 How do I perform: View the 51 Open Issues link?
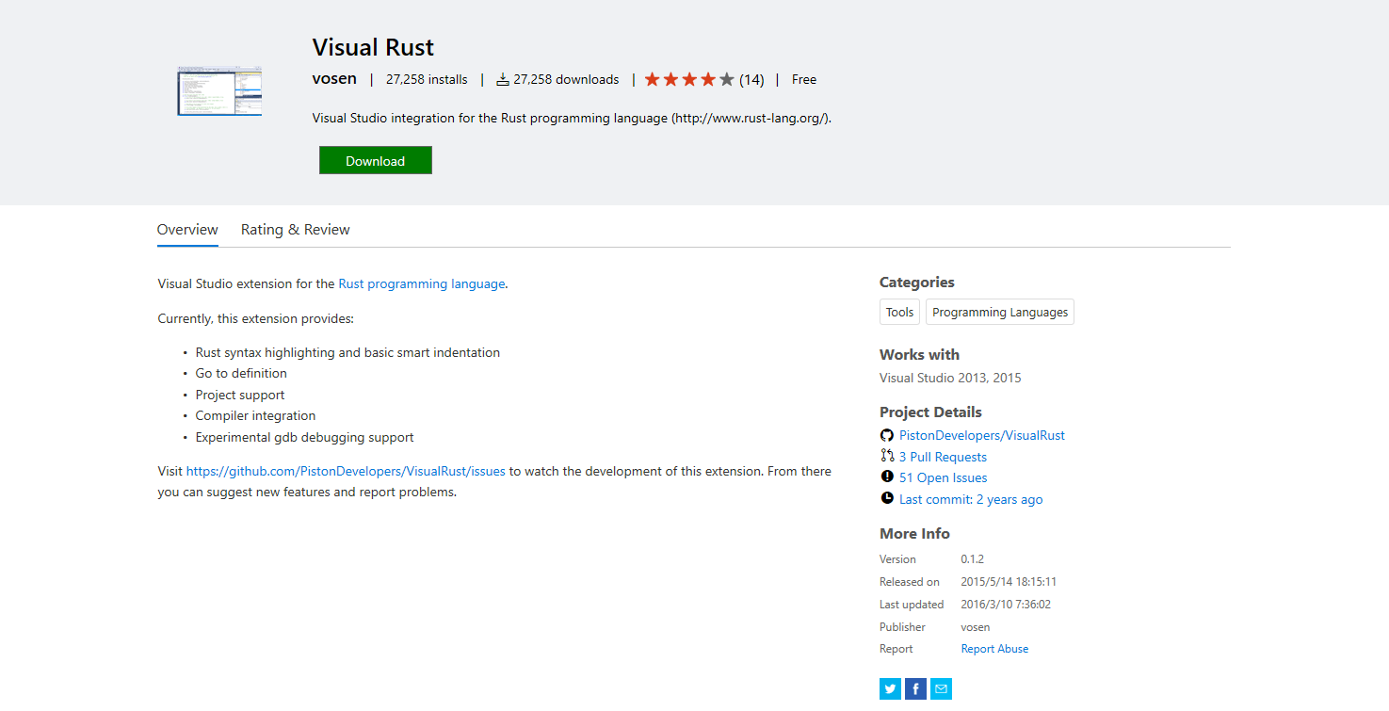click(x=943, y=477)
